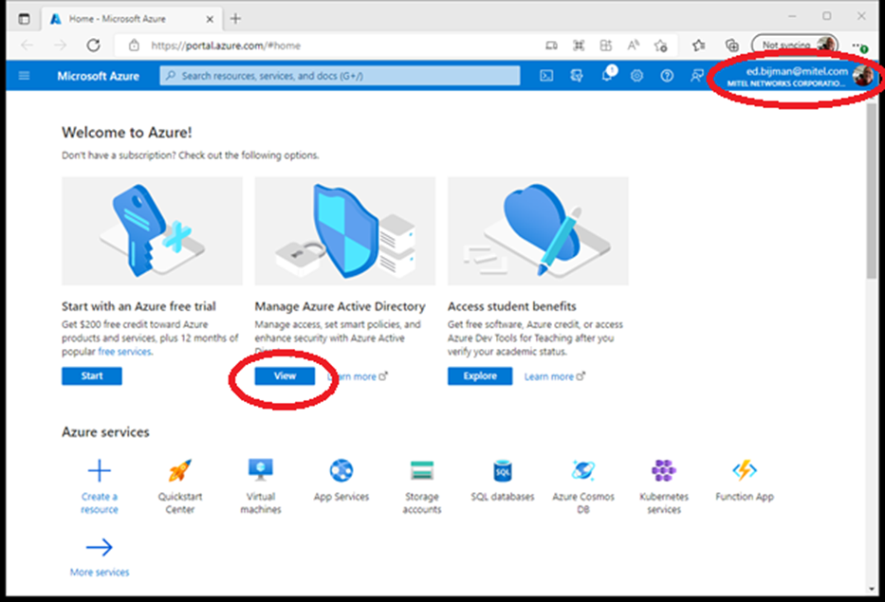
Task: Open the Notifications bell
Action: pos(607,76)
